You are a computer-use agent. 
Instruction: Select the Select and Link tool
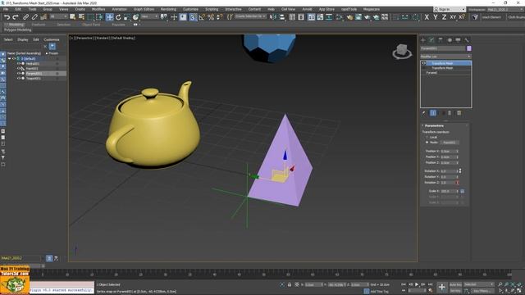tap(25, 17)
